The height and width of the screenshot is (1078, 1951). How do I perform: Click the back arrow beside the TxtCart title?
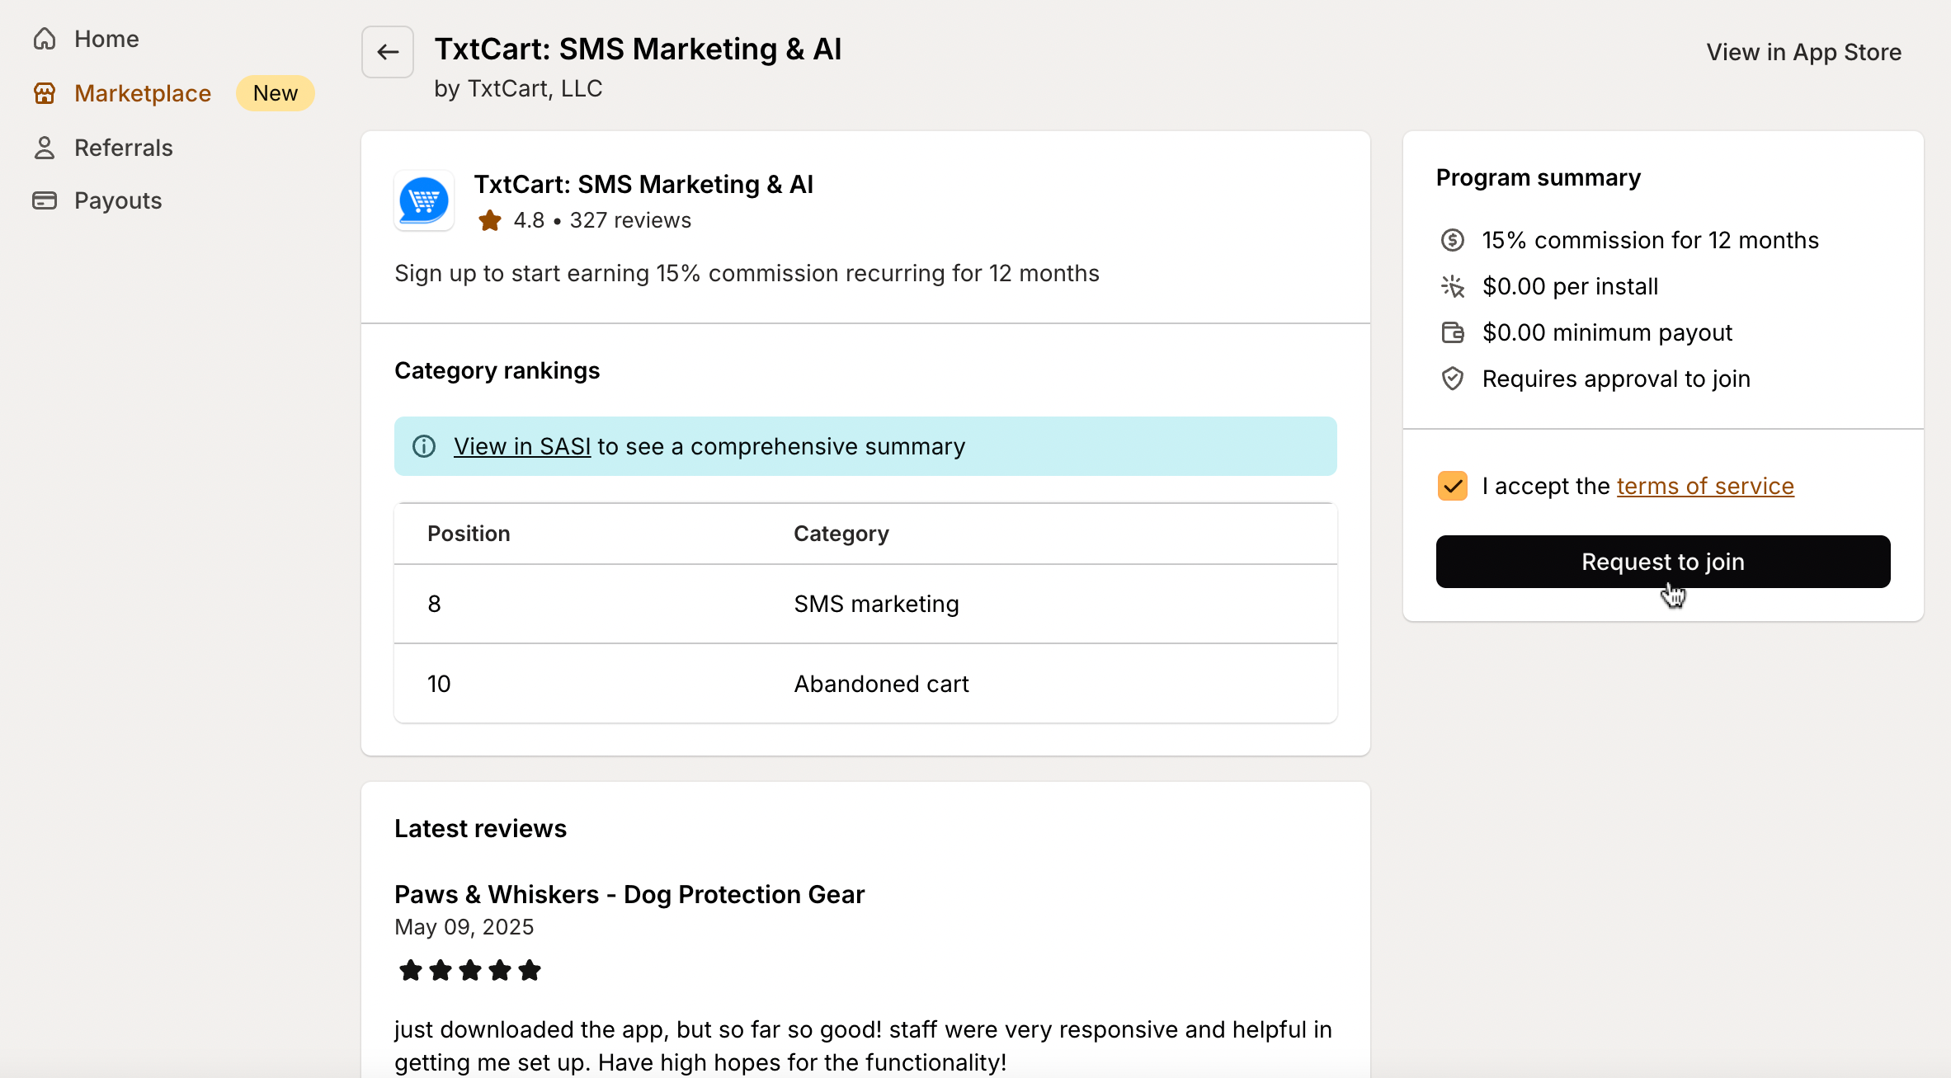[387, 51]
